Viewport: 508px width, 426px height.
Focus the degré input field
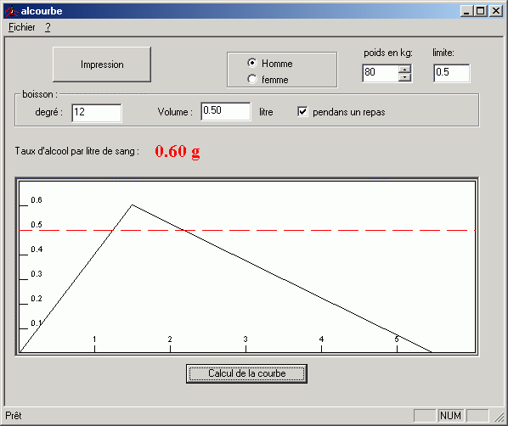point(97,113)
